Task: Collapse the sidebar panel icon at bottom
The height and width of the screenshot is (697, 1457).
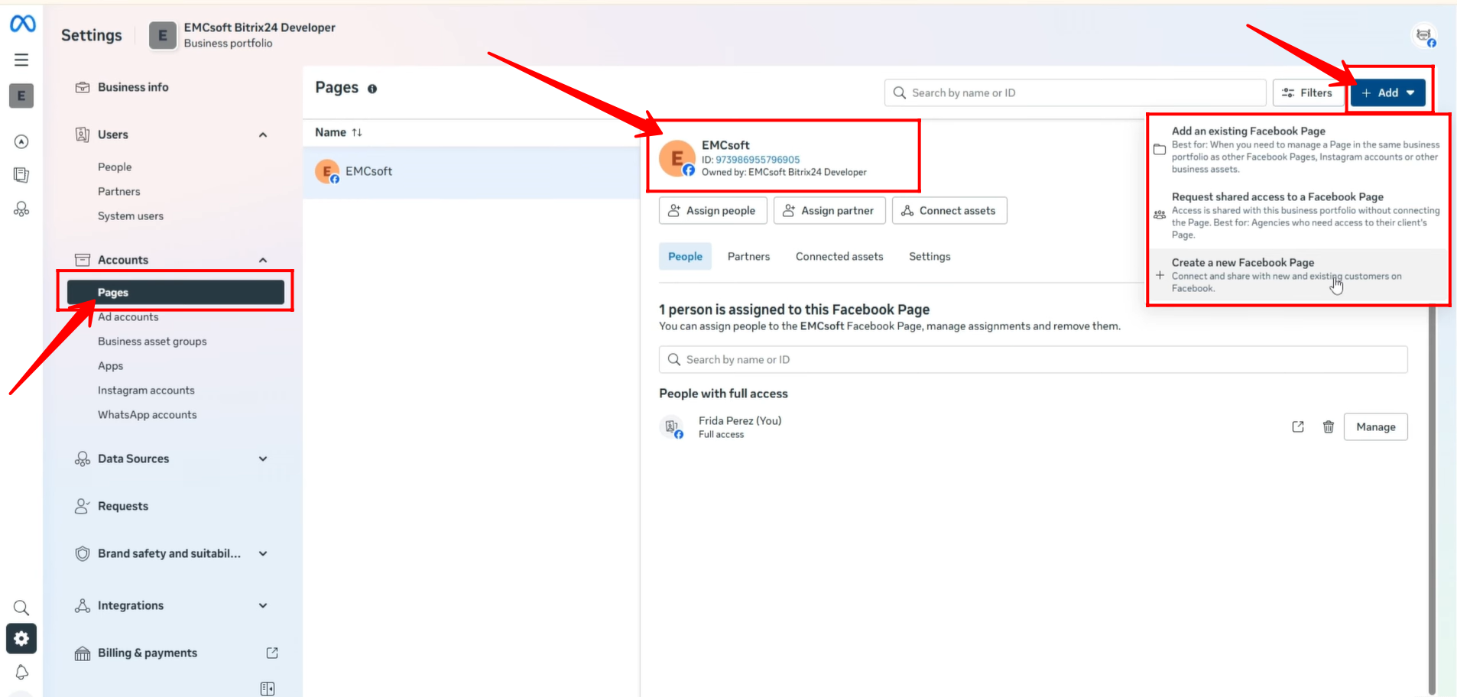Action: tap(267, 689)
